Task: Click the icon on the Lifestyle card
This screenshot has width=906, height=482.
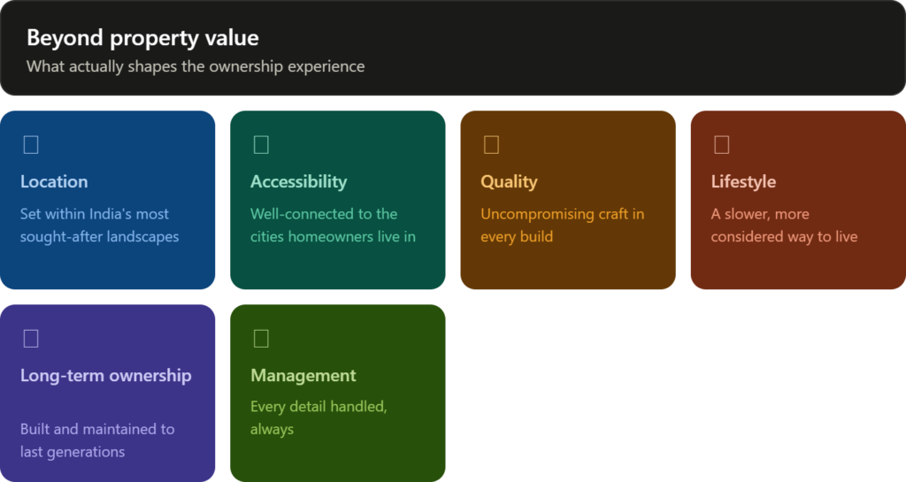Action: click(722, 144)
